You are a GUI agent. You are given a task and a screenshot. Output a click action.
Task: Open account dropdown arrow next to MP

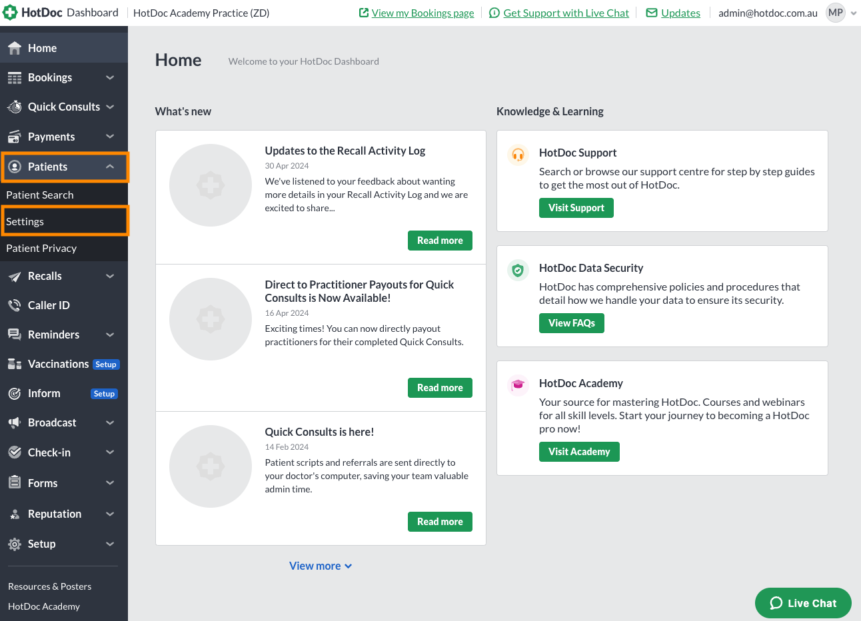click(x=854, y=13)
